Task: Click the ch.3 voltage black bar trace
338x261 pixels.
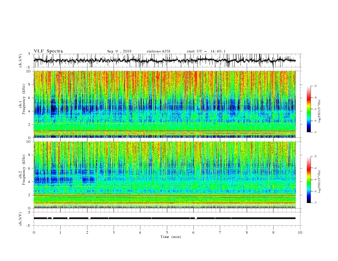Action: click(164, 218)
